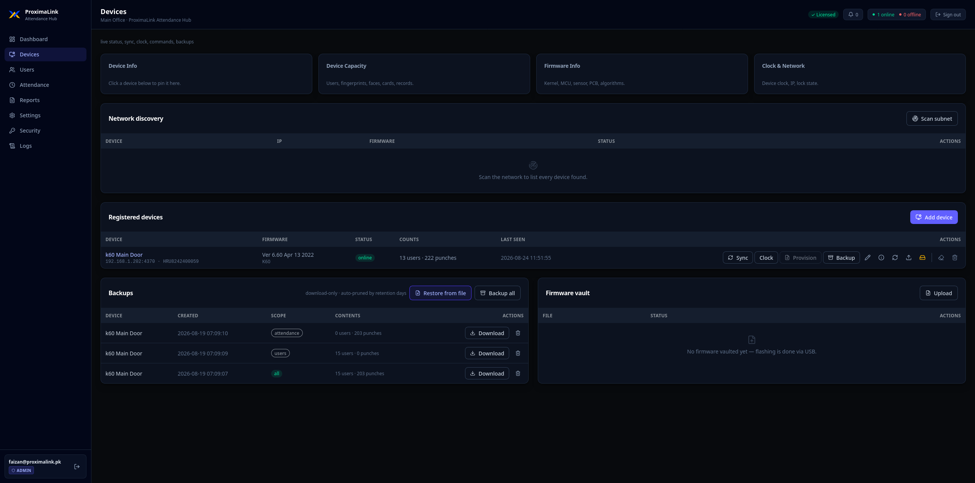The width and height of the screenshot is (975, 483).
Task: View Logs from the sidebar
Action: (45, 146)
